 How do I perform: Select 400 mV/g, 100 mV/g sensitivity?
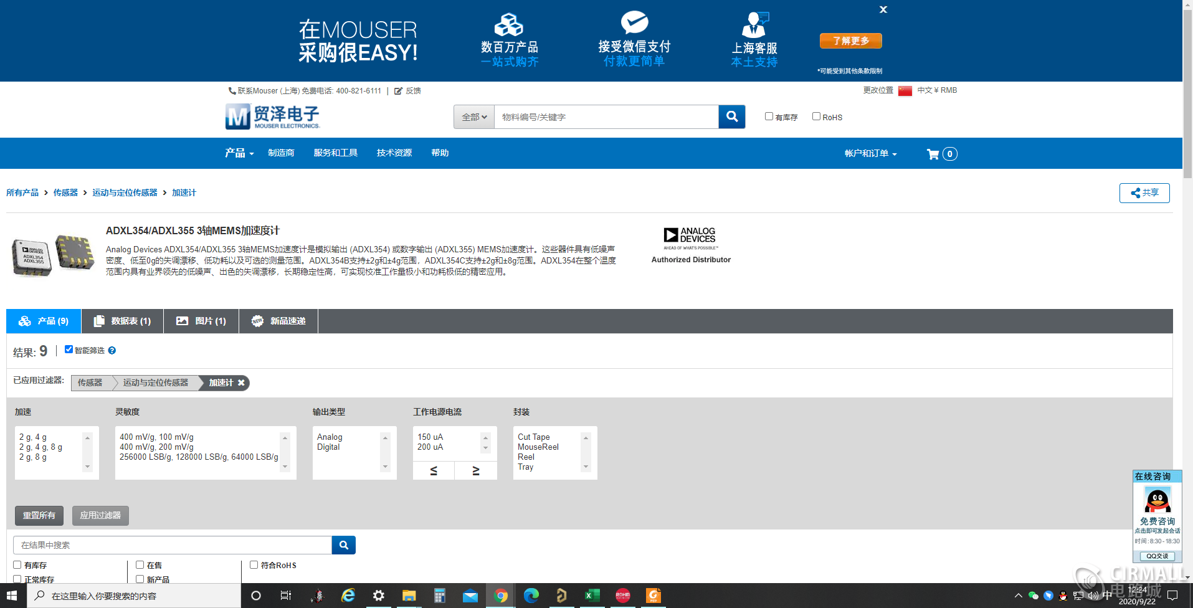point(156,437)
